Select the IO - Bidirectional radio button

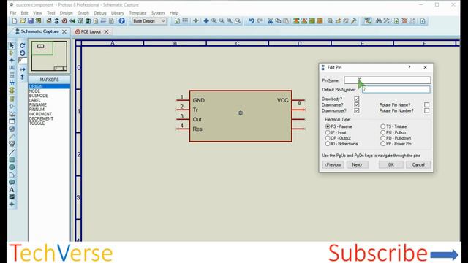coord(328,144)
